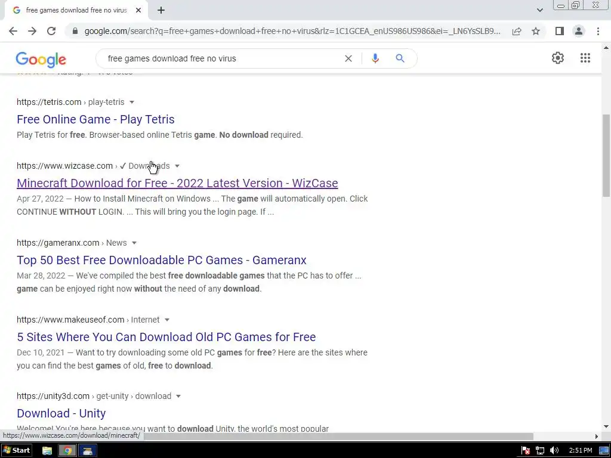Open the 'Download - Unity' result
Viewport: 611px width, 458px height.
[61, 413]
